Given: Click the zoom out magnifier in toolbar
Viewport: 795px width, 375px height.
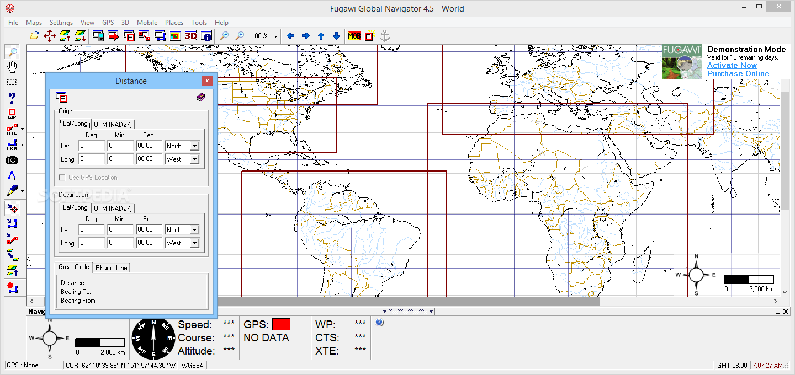Looking at the screenshot, I should (x=225, y=36).
